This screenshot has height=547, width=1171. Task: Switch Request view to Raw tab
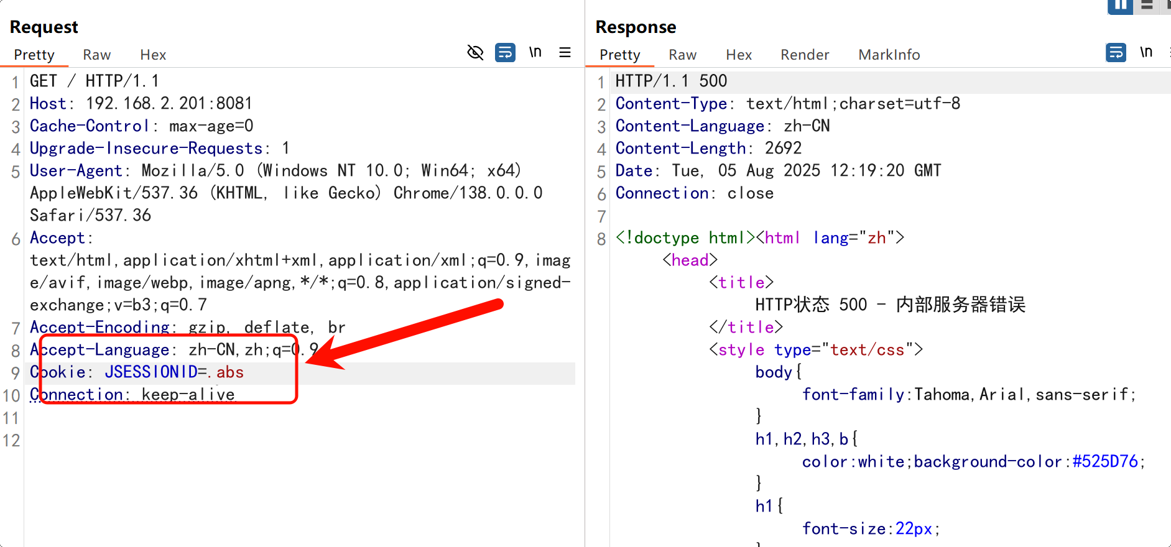point(97,55)
